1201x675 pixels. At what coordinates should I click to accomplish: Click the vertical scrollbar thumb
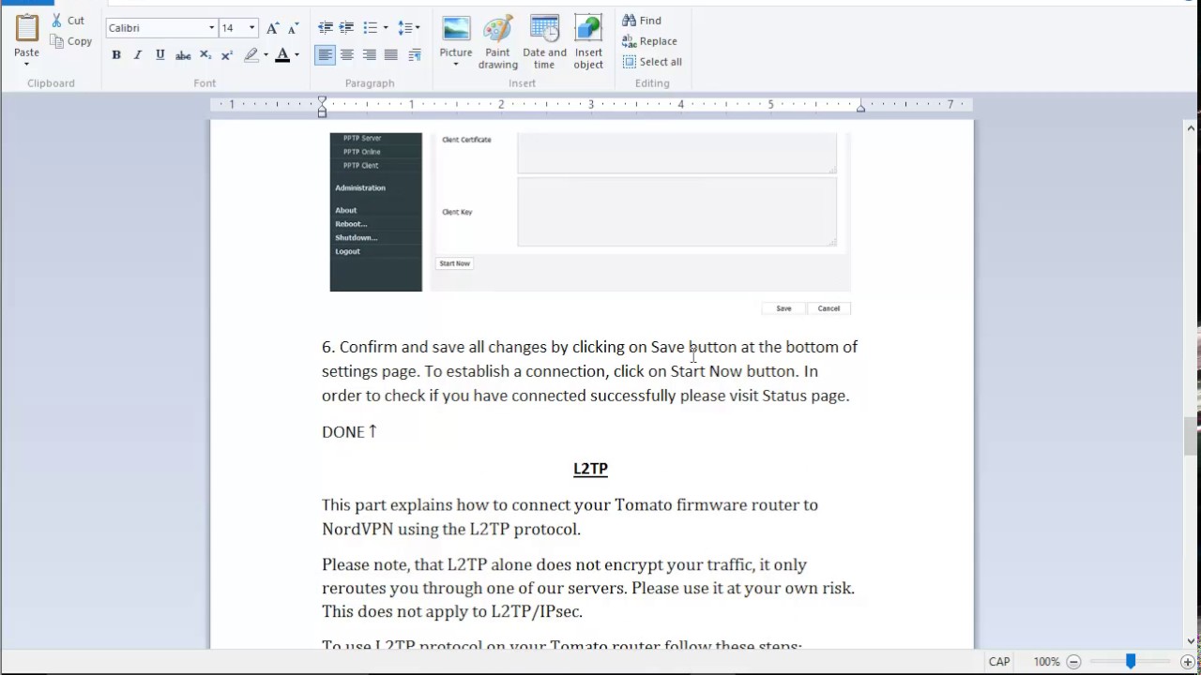(x=1191, y=435)
